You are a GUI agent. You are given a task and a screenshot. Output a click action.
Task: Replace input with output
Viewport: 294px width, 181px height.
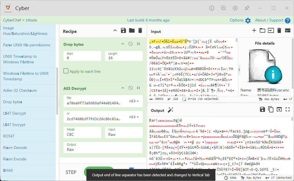pyautogui.click(x=279, y=109)
